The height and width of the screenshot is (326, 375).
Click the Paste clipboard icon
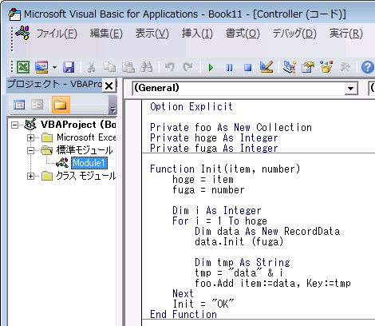(x=128, y=67)
